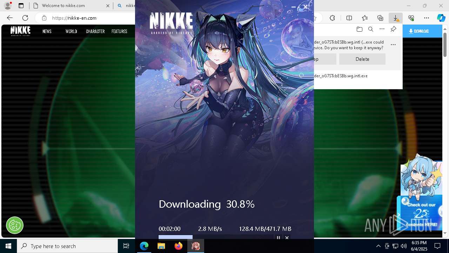This screenshot has width=449, height=253.
Task: View site information lock icon
Action: (x=44, y=18)
